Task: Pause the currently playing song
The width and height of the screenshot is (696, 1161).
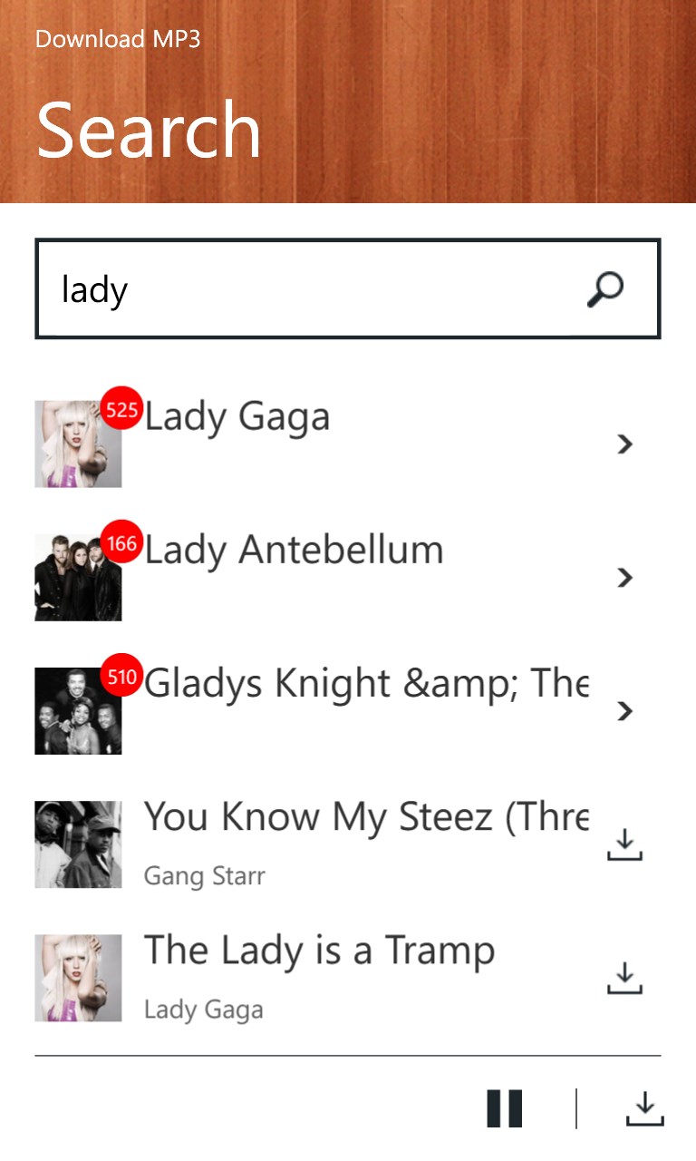Action: point(505,1108)
